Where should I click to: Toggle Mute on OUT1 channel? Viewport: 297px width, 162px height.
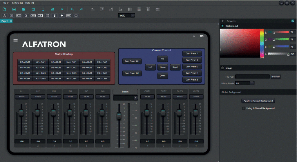147,97
